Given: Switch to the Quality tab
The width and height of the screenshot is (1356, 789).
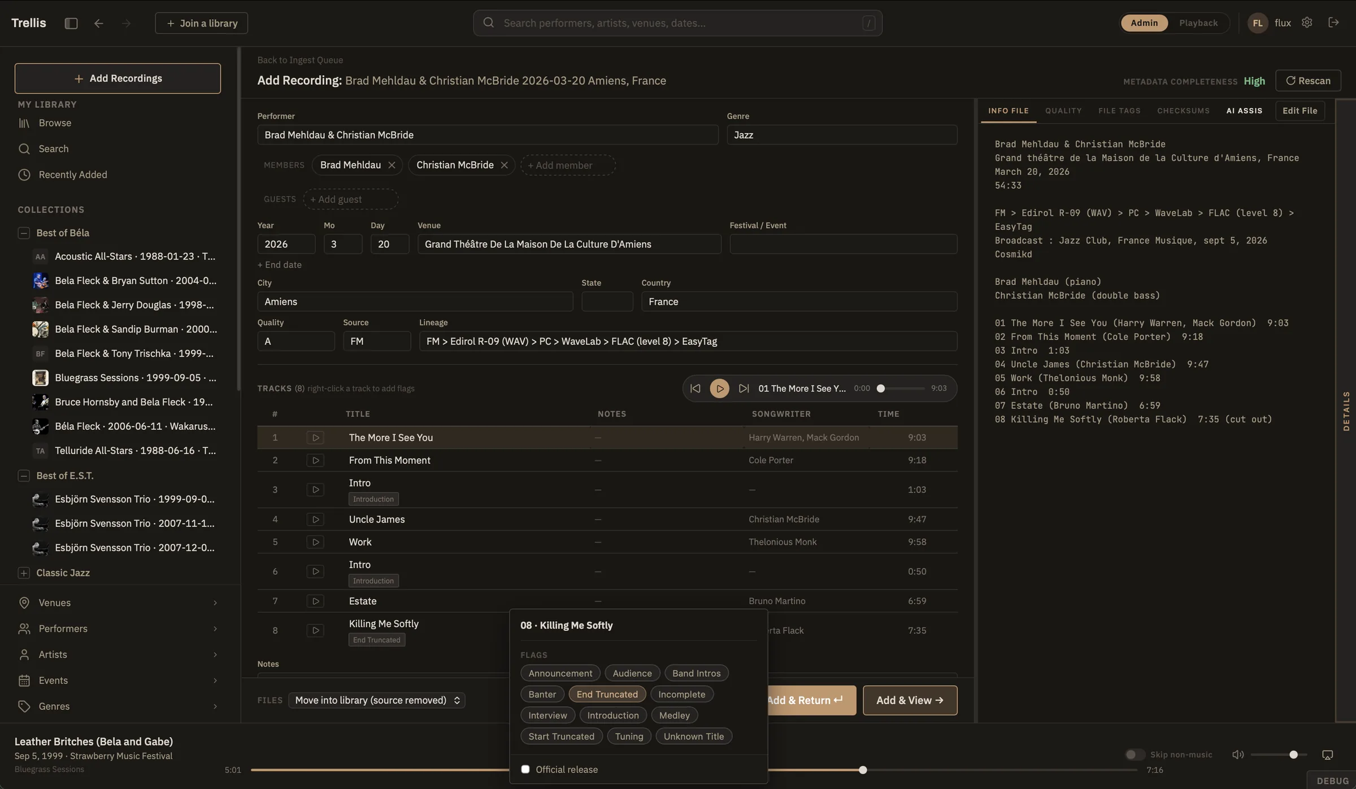Looking at the screenshot, I should tap(1063, 111).
